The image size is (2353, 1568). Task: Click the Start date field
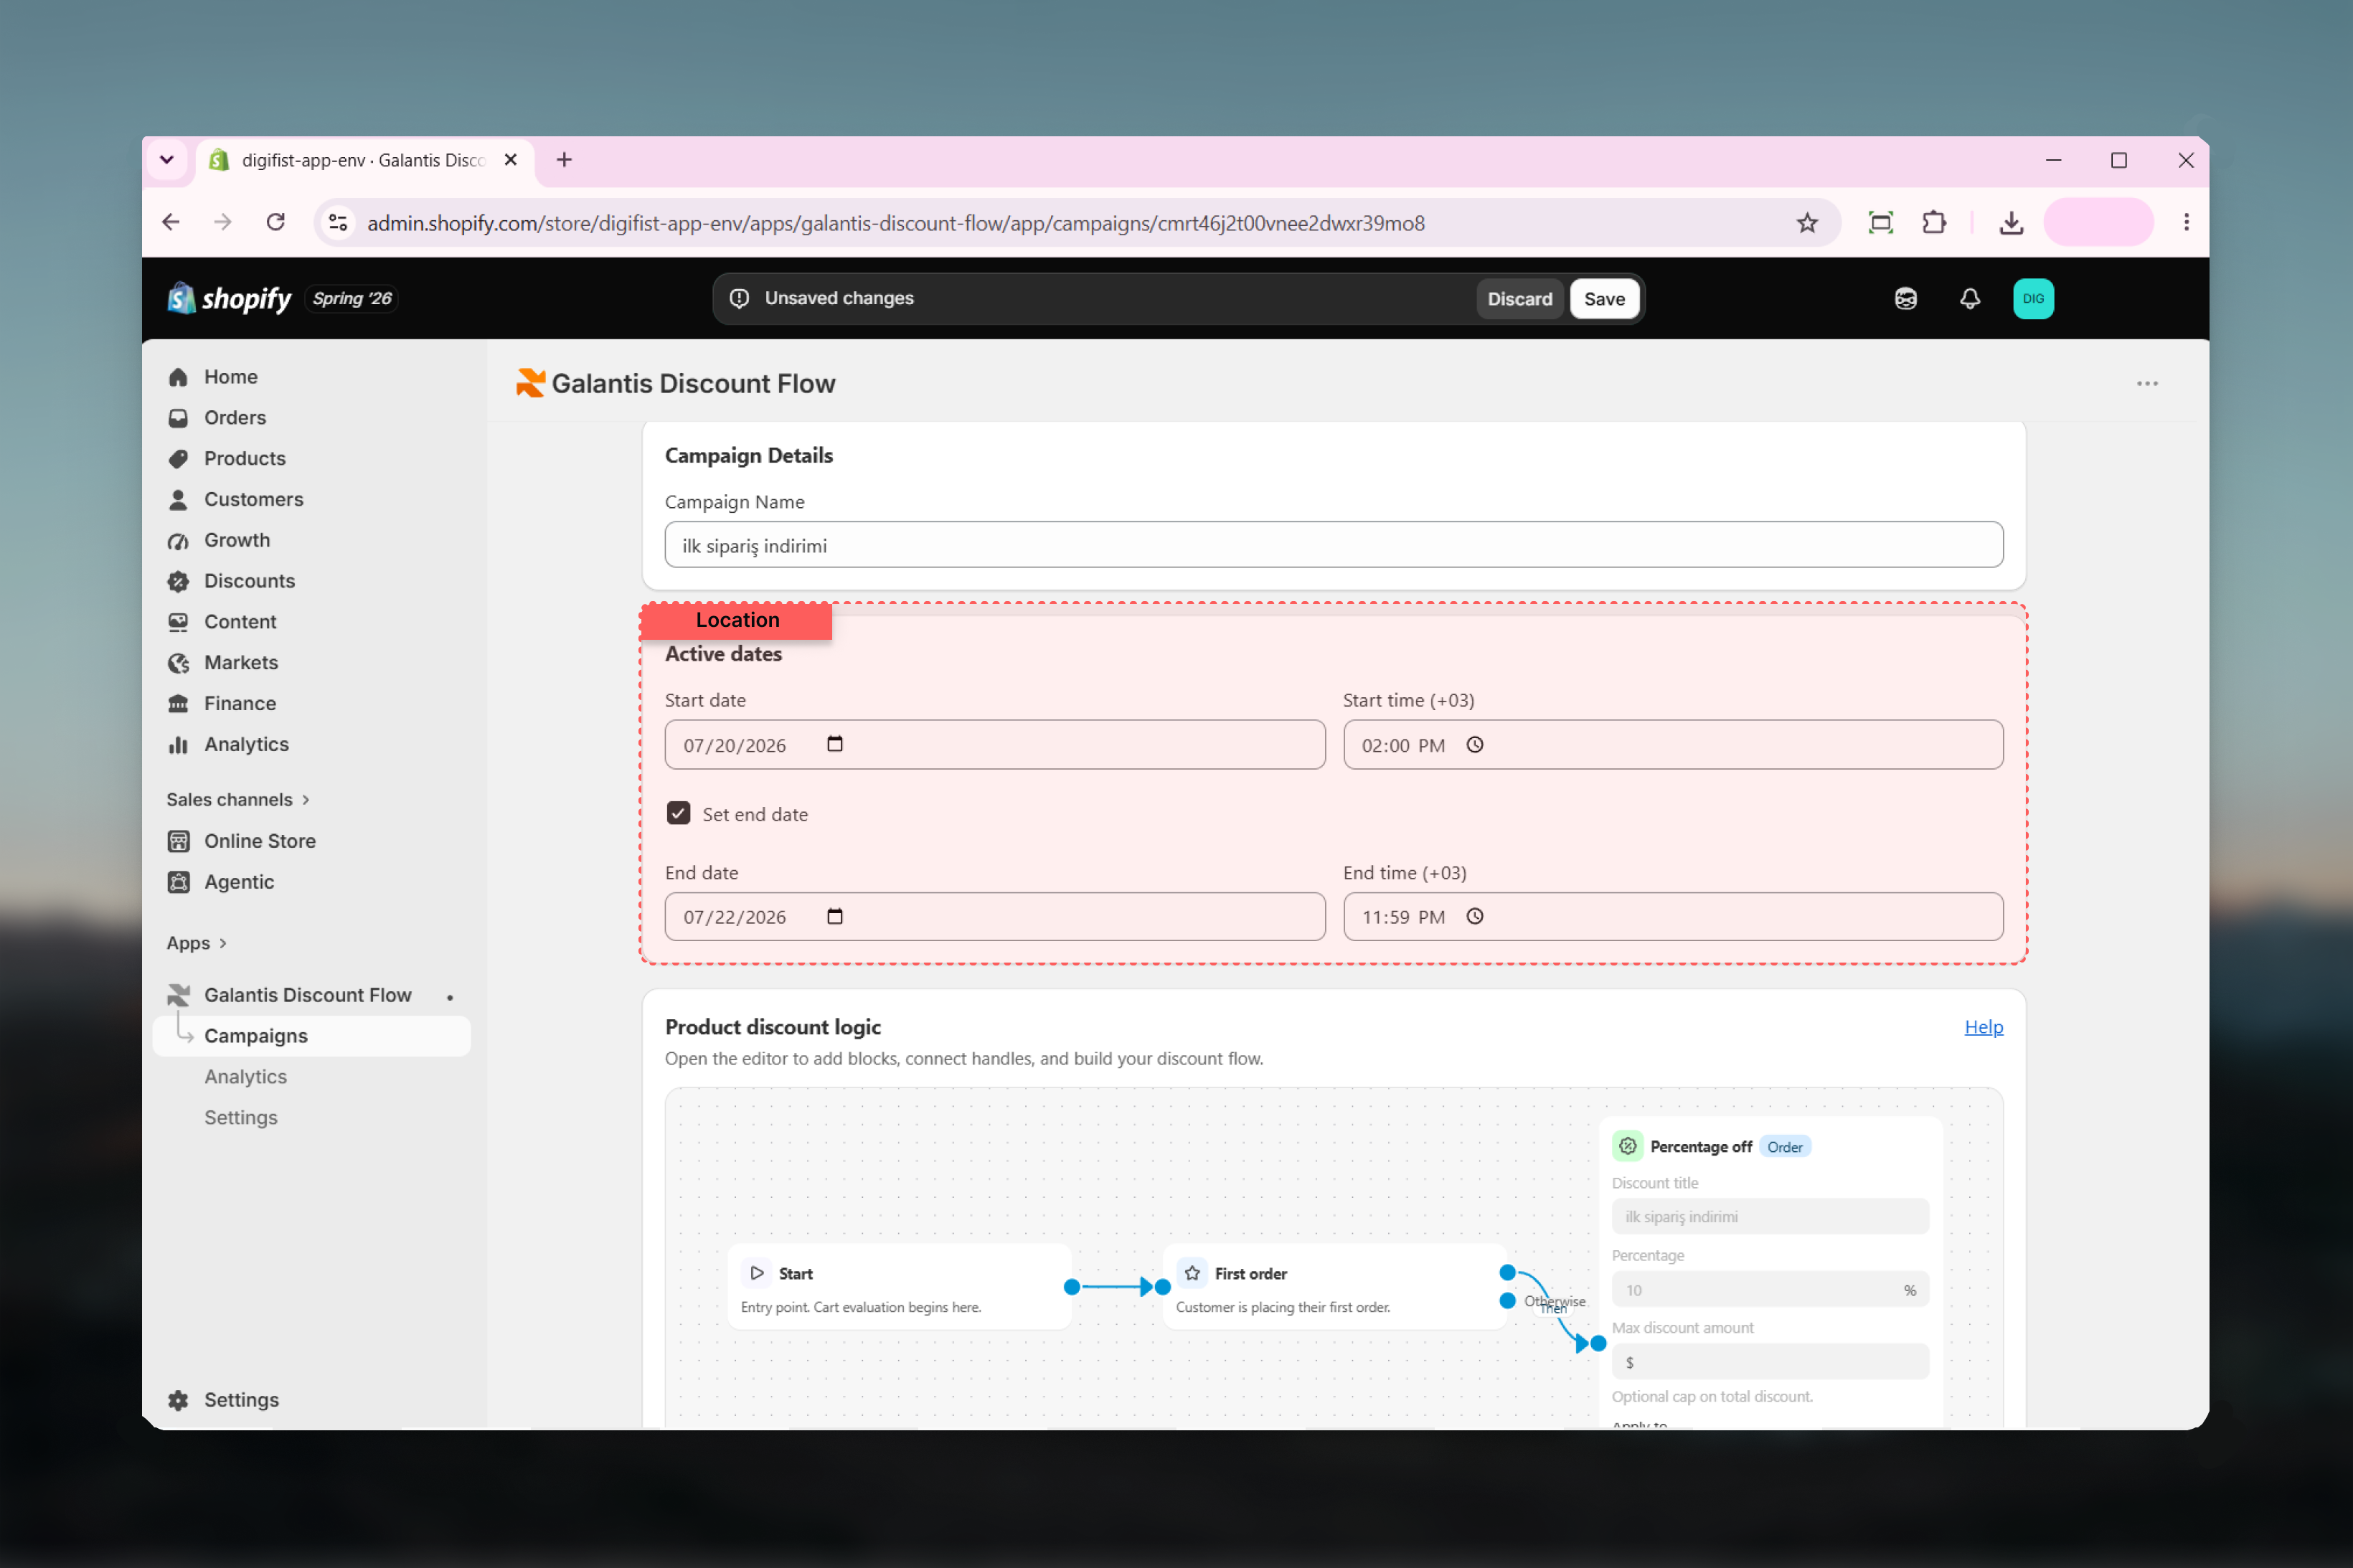pos(995,744)
